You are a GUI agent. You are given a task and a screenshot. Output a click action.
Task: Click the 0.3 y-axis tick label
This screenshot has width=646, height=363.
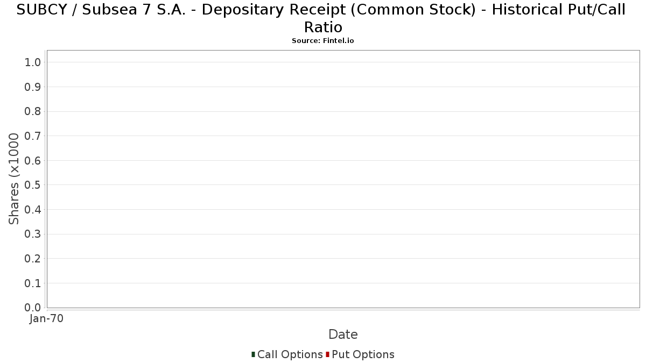point(33,234)
